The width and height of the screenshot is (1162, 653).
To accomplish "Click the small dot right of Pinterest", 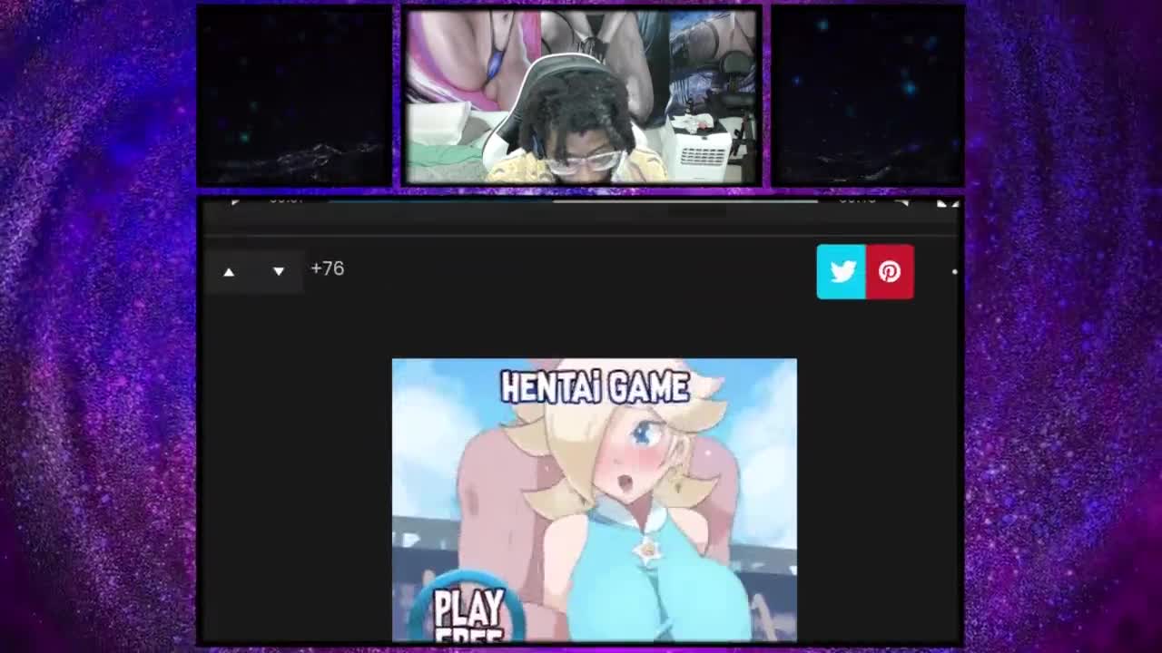I will (954, 271).
